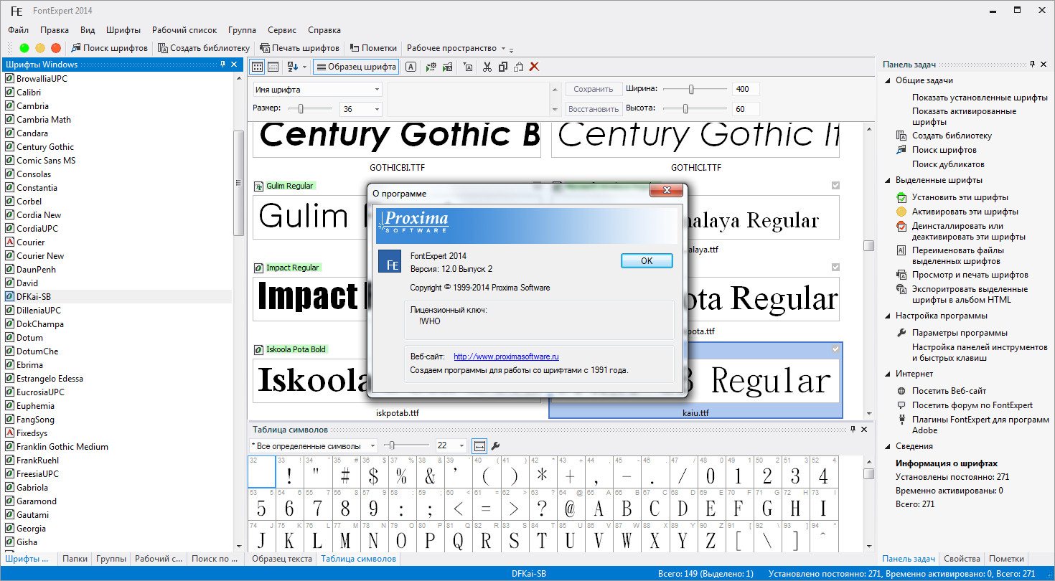Open the proximasoftware.ru website link
Screen dimensions: 1055x581
click(x=506, y=356)
